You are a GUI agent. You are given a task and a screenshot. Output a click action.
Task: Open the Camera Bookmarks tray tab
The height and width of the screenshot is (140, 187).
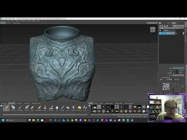click(x=129, y=103)
